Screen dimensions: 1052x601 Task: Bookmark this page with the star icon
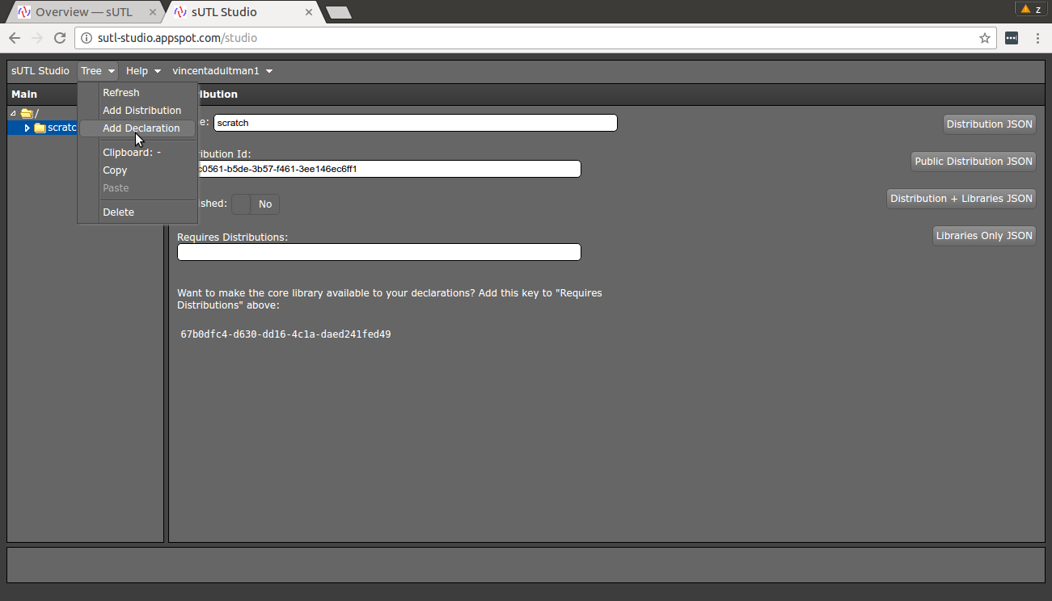[984, 38]
